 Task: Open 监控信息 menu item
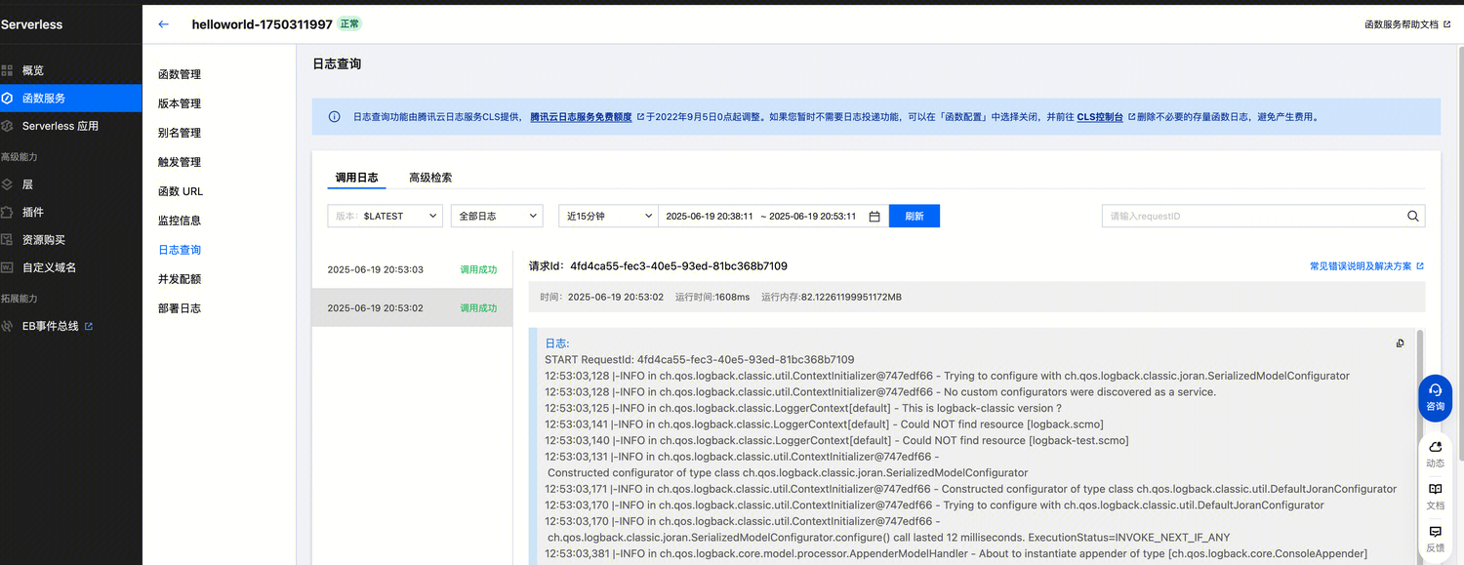pos(180,221)
